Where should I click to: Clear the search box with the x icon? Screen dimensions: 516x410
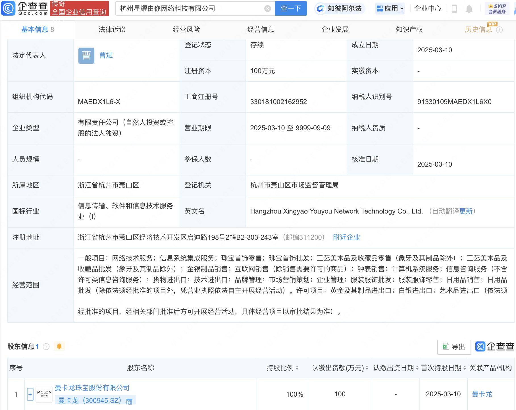click(267, 8)
